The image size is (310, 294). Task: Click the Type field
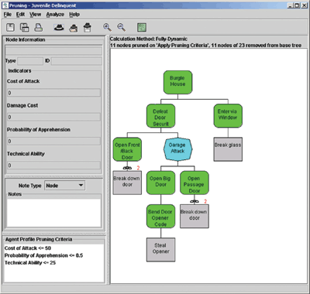[30, 61]
